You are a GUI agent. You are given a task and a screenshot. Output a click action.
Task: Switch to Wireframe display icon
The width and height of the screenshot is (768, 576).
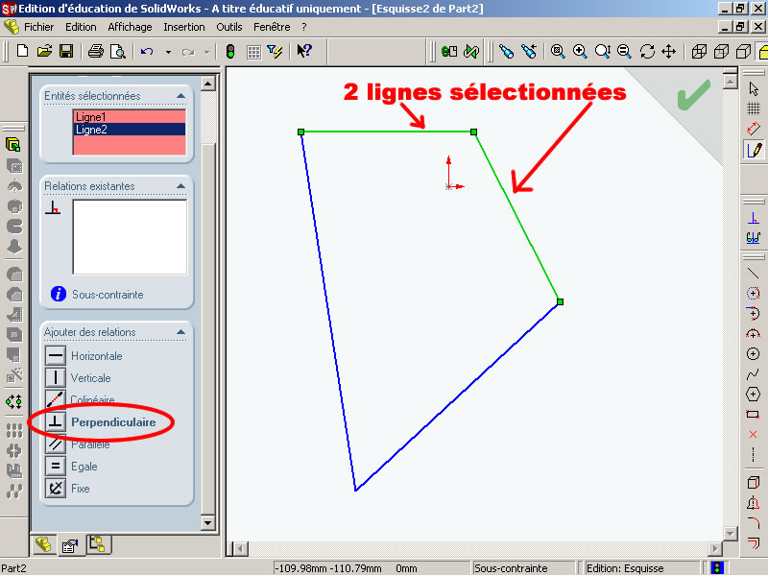pyautogui.click(x=699, y=51)
